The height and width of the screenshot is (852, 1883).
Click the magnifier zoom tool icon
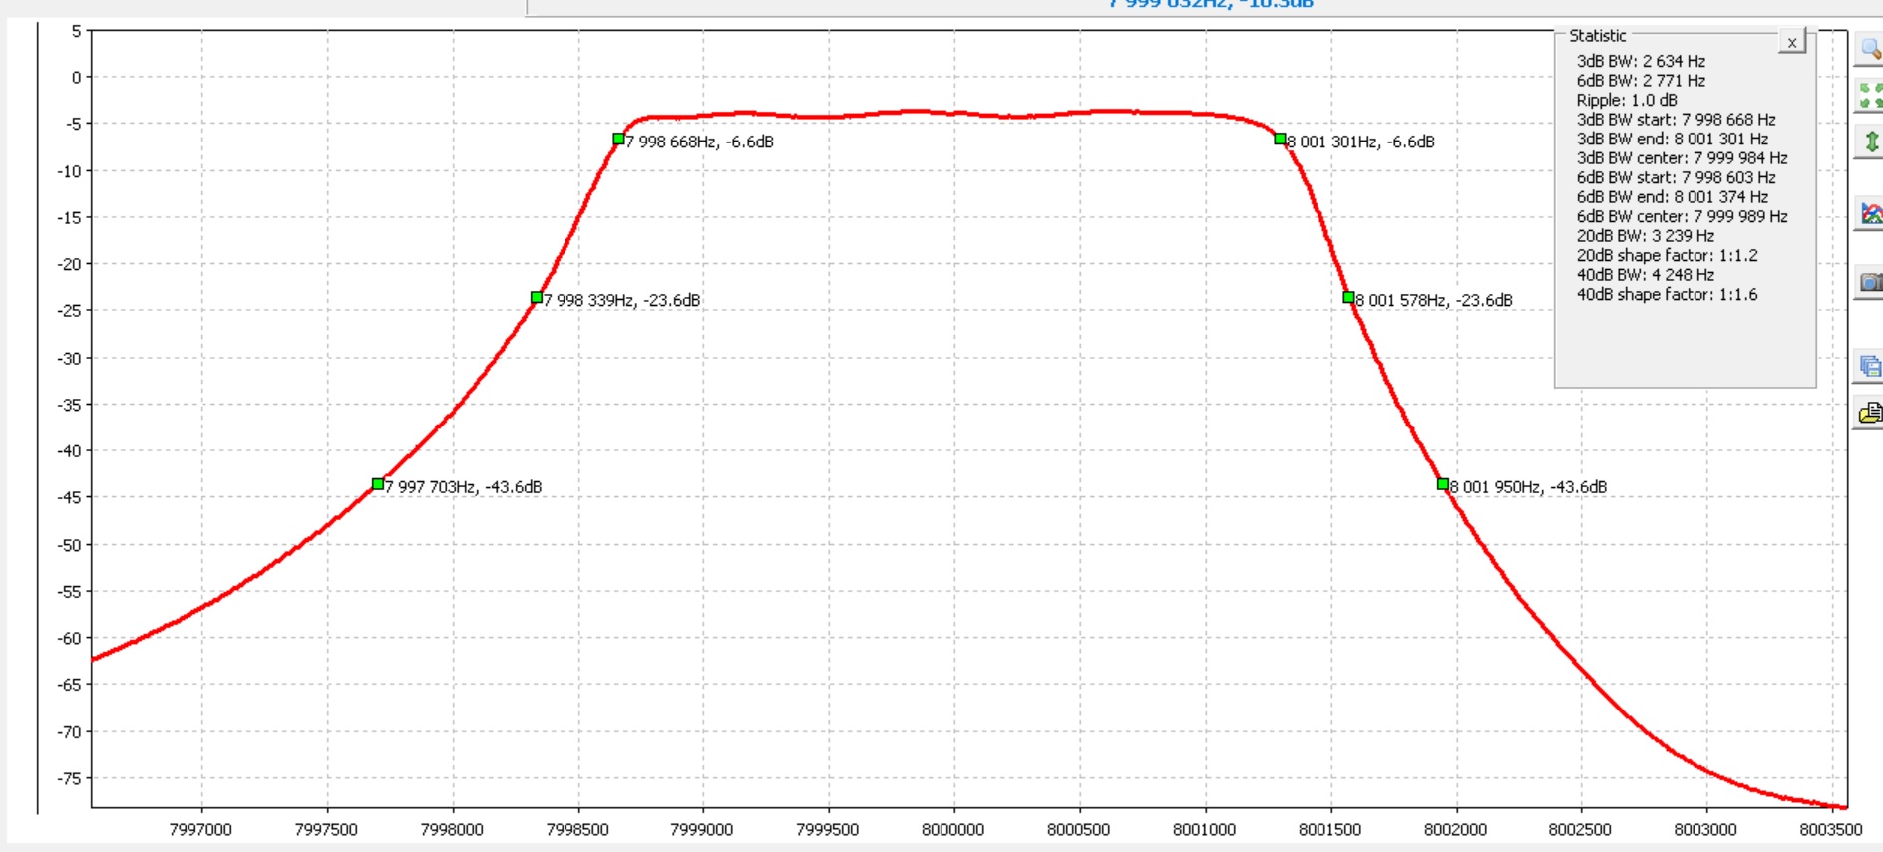(x=1869, y=49)
